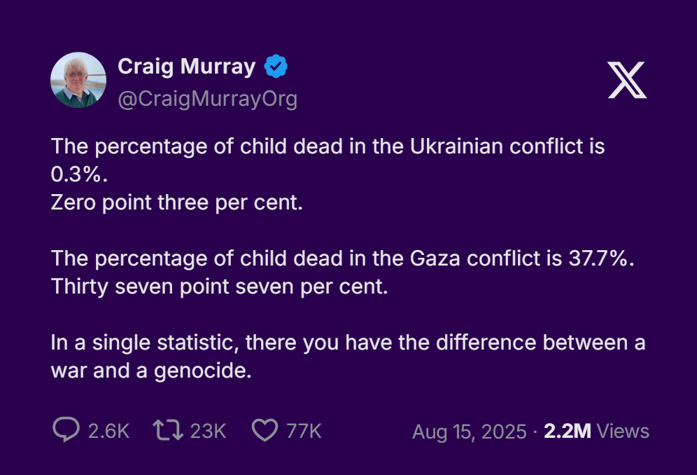Click the "In a single statistic" sentence

pyautogui.click(x=348, y=343)
